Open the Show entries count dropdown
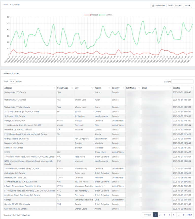 pyautogui.click(x=12, y=81)
